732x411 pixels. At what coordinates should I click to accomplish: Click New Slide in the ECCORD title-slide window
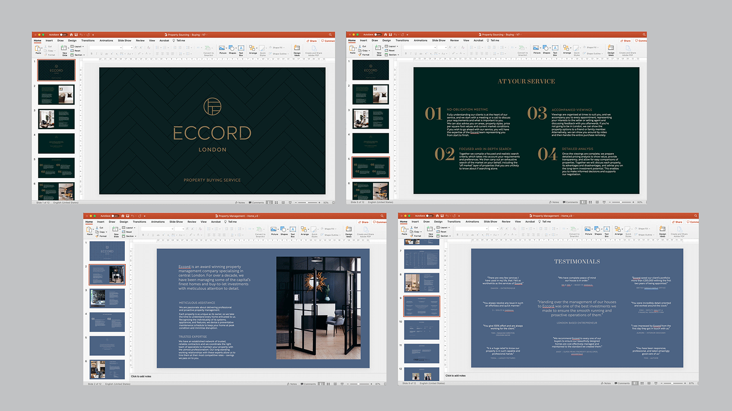(x=64, y=50)
